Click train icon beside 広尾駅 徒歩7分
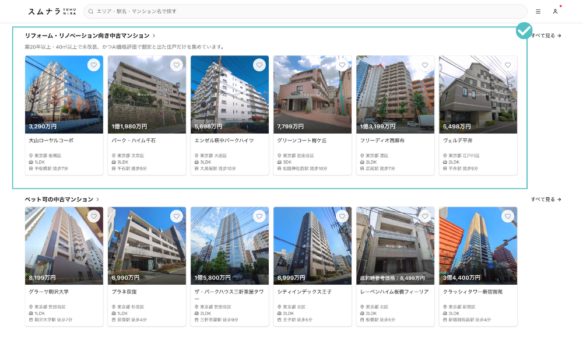Image resolution: width=583 pixels, height=350 pixels. [x=362, y=169]
